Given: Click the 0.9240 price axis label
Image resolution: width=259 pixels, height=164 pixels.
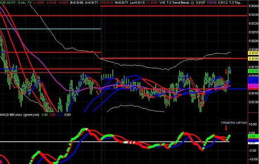Looking at the screenshot, I should pos(253,6).
